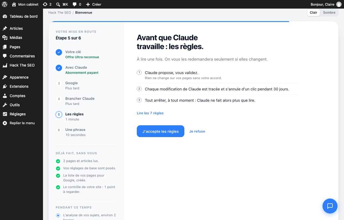Click the plus icon next to Créer
Screen dimensions: 344x220
[88, 4]
